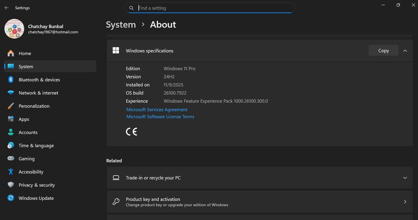This screenshot has width=418, height=220.
Task: Collapse the Windows specifications section
Action: [405, 51]
